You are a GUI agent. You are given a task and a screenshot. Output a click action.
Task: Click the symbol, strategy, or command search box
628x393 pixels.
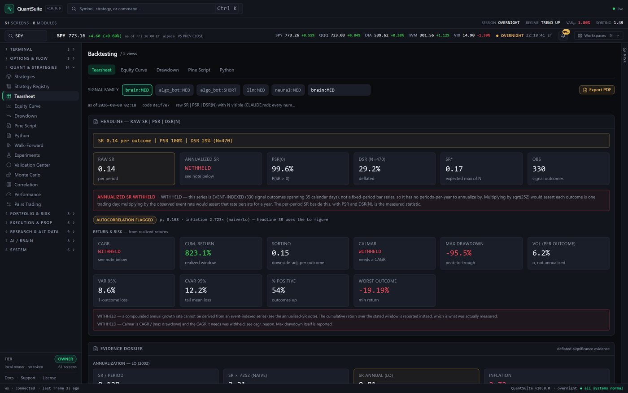click(155, 9)
